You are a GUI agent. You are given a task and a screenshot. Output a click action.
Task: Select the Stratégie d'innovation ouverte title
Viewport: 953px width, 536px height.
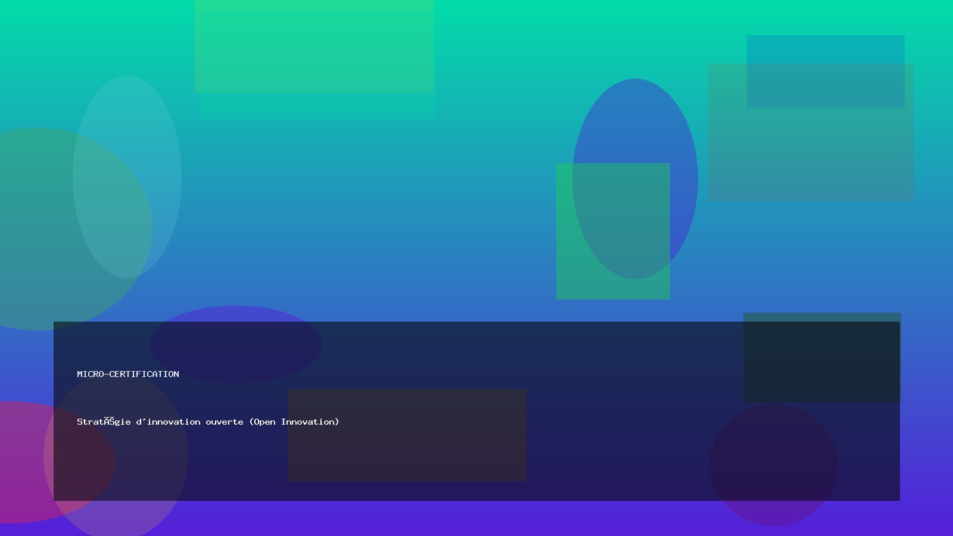pyautogui.click(x=207, y=422)
